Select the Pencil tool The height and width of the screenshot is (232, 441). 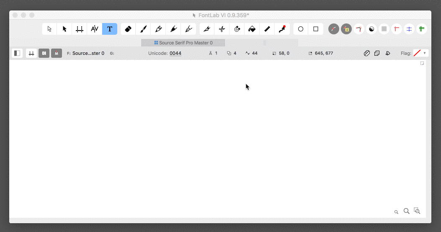[159, 29]
